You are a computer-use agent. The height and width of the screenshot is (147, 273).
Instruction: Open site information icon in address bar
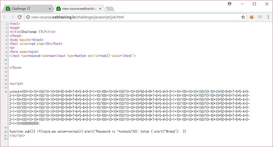tap(28, 17)
